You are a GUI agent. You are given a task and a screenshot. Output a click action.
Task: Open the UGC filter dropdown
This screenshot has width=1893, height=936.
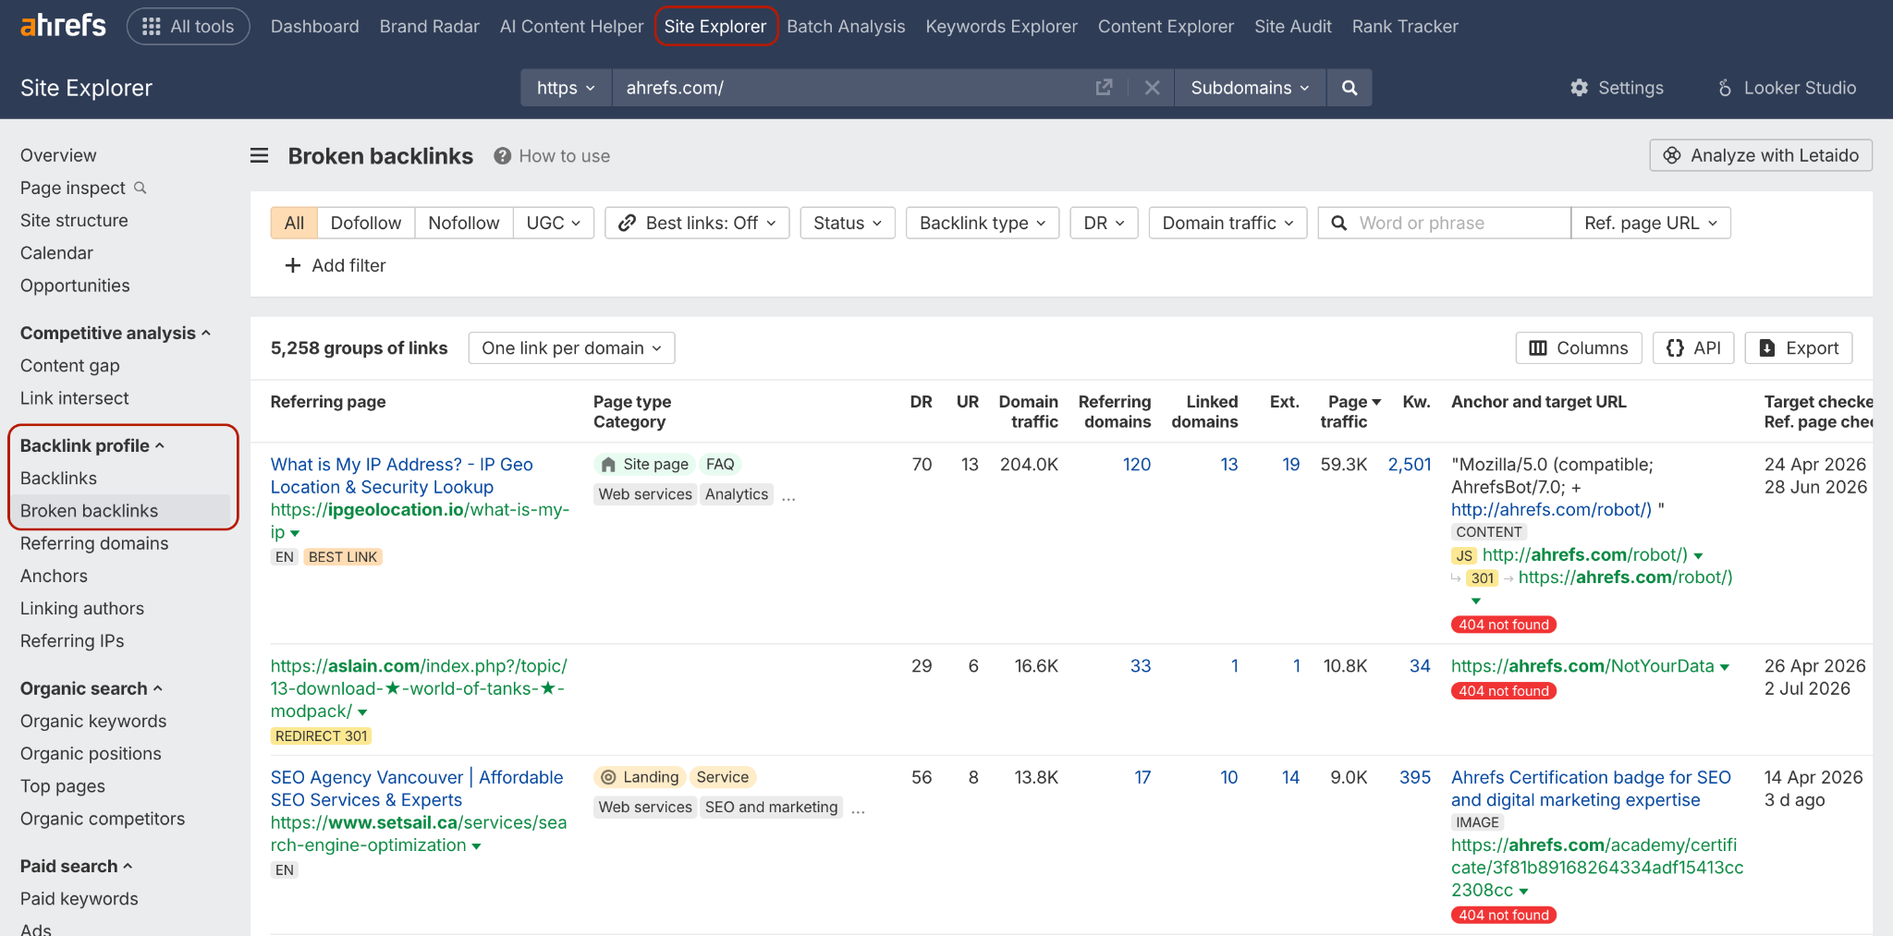pyautogui.click(x=554, y=223)
